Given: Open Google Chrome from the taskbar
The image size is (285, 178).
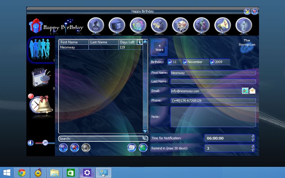Looking at the screenshot, I should coord(22,172).
